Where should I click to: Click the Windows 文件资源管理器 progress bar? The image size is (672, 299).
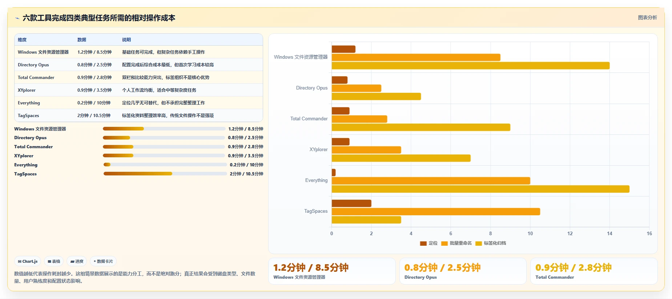pos(164,129)
